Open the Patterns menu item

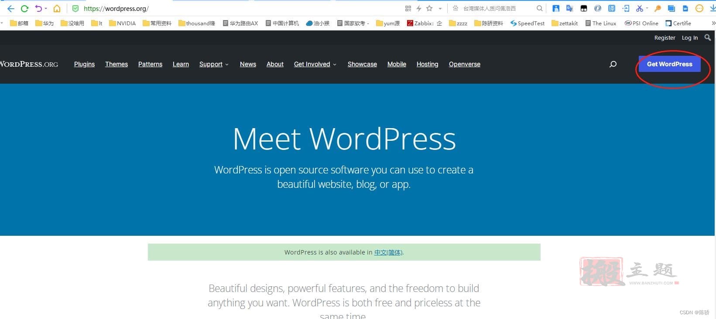coord(150,64)
